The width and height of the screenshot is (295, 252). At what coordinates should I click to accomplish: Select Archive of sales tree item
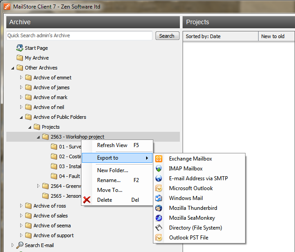51,216
